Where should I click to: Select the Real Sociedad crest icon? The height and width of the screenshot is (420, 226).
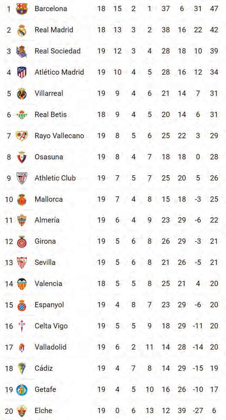[21, 51]
